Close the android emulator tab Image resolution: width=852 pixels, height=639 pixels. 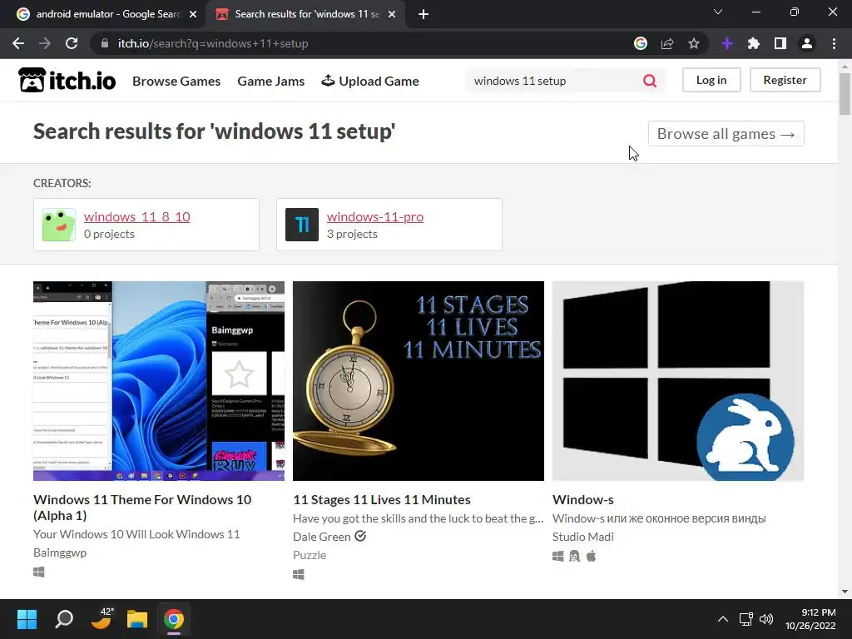tap(193, 14)
